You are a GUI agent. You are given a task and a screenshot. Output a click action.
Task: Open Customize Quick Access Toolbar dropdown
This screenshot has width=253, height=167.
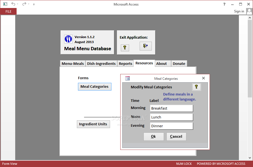coord(34,4)
